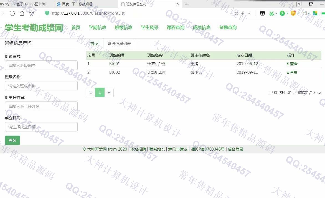The image size is (325, 198).
Task: Go to 考勤查询 in the navigation bar
Action: (x=228, y=27)
